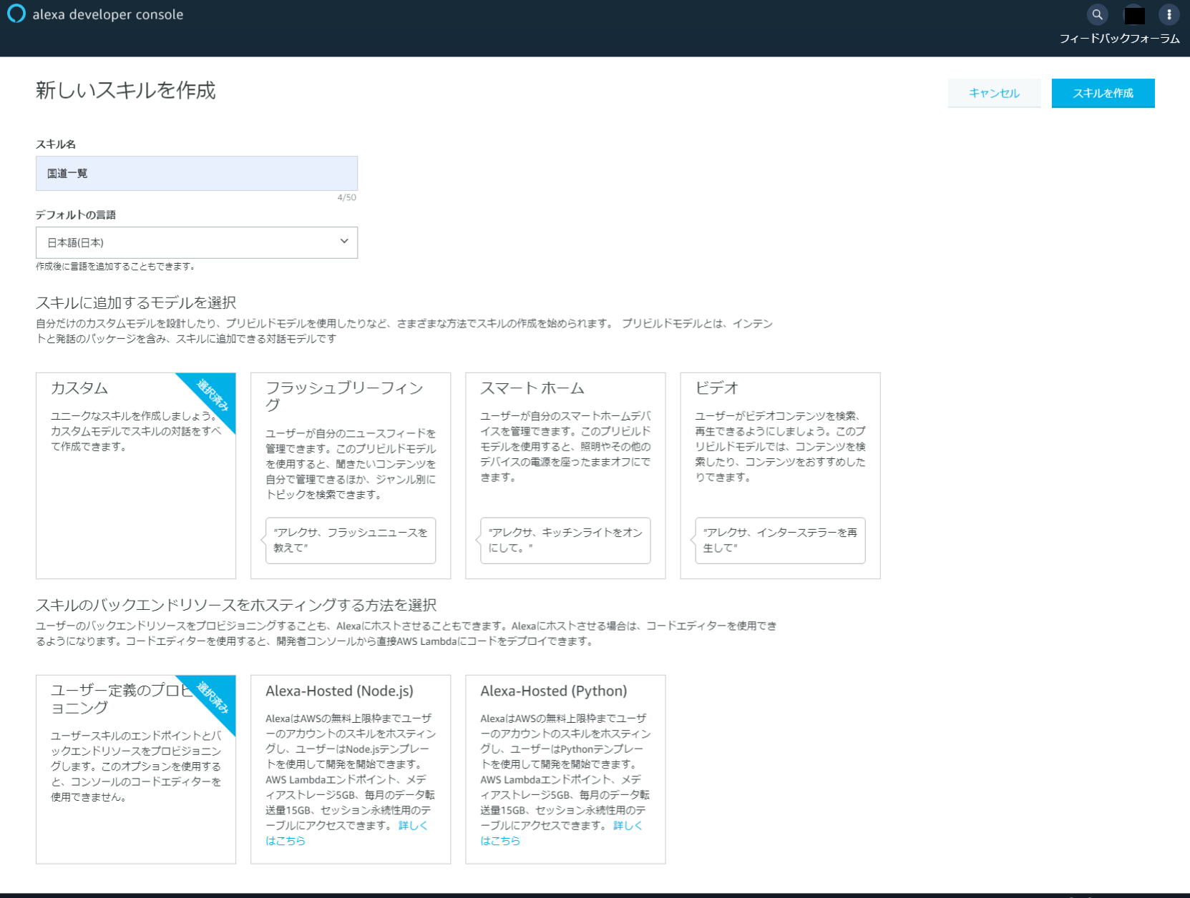Expand 詳しくはこちら under Alexa-Hosted (Node.js)
Image resolution: width=1190 pixels, height=898 pixels.
tap(412, 826)
